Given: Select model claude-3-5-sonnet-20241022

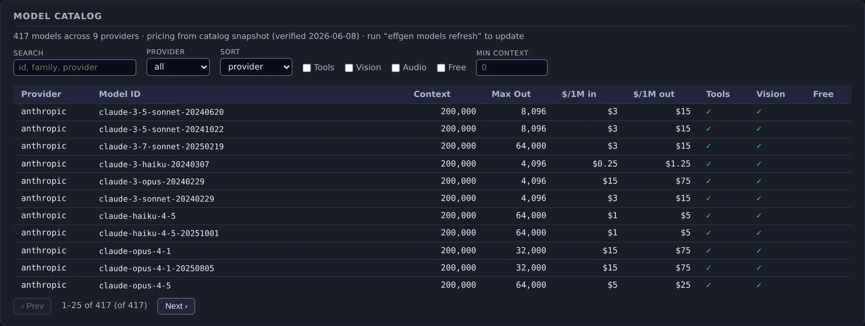Looking at the screenshot, I should 161,129.
